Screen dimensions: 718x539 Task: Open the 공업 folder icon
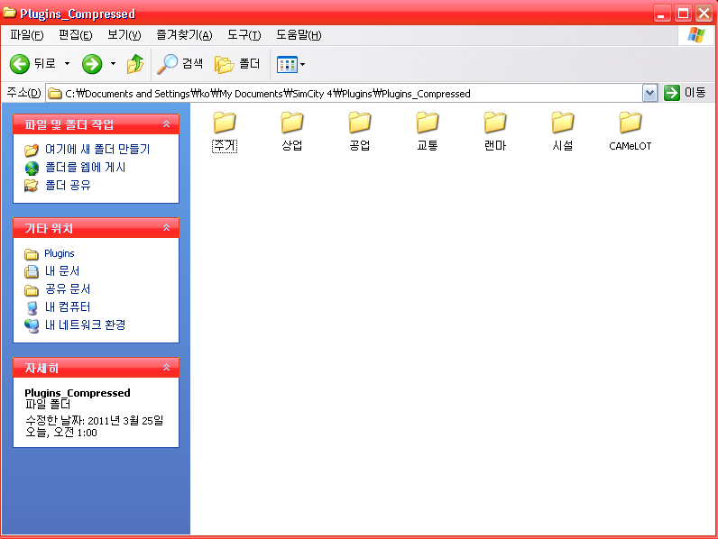pos(360,123)
